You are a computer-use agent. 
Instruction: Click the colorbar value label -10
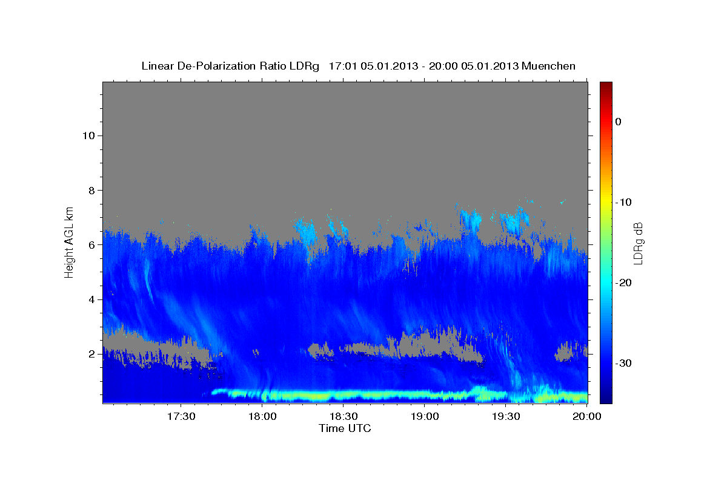(x=623, y=202)
